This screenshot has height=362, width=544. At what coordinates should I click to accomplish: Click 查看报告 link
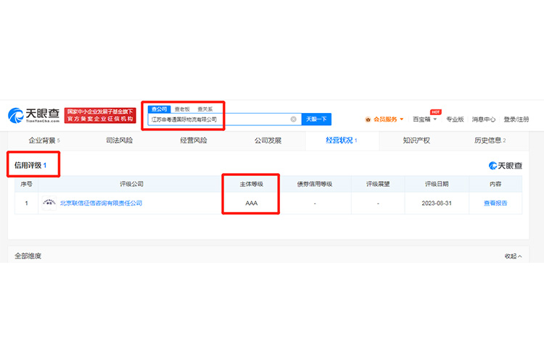coord(495,203)
